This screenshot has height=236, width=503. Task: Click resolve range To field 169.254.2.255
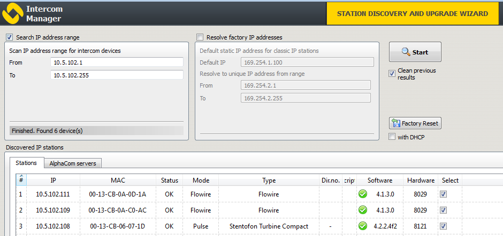[306, 98]
